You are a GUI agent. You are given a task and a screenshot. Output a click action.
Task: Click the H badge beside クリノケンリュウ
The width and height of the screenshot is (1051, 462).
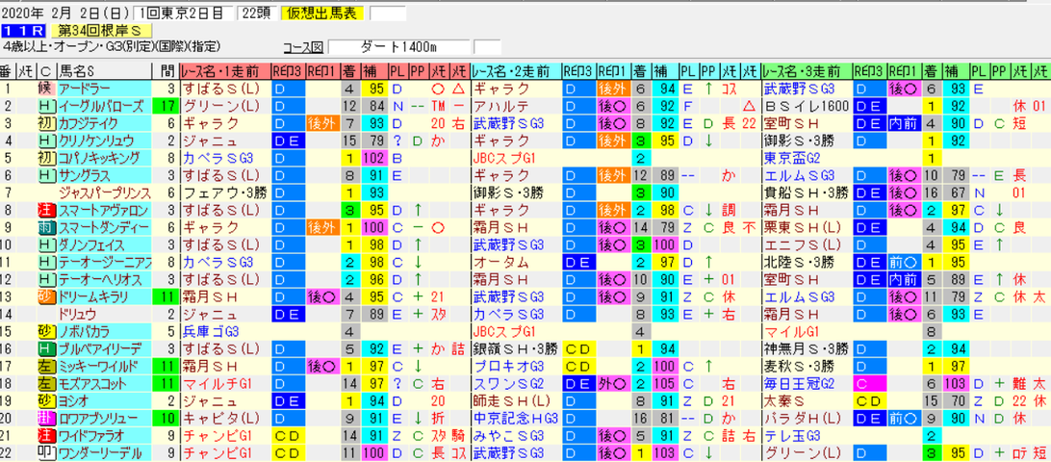click(45, 141)
